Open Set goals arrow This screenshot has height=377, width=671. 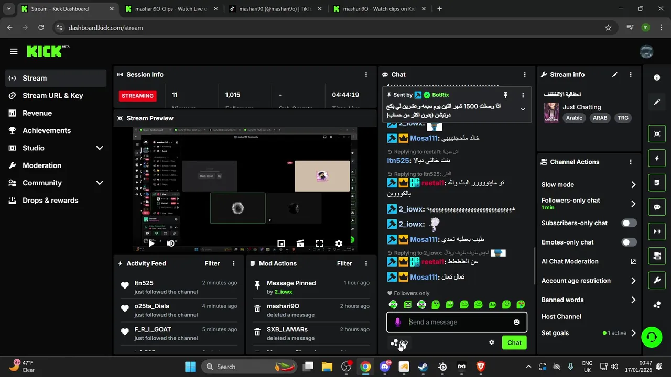point(633,333)
